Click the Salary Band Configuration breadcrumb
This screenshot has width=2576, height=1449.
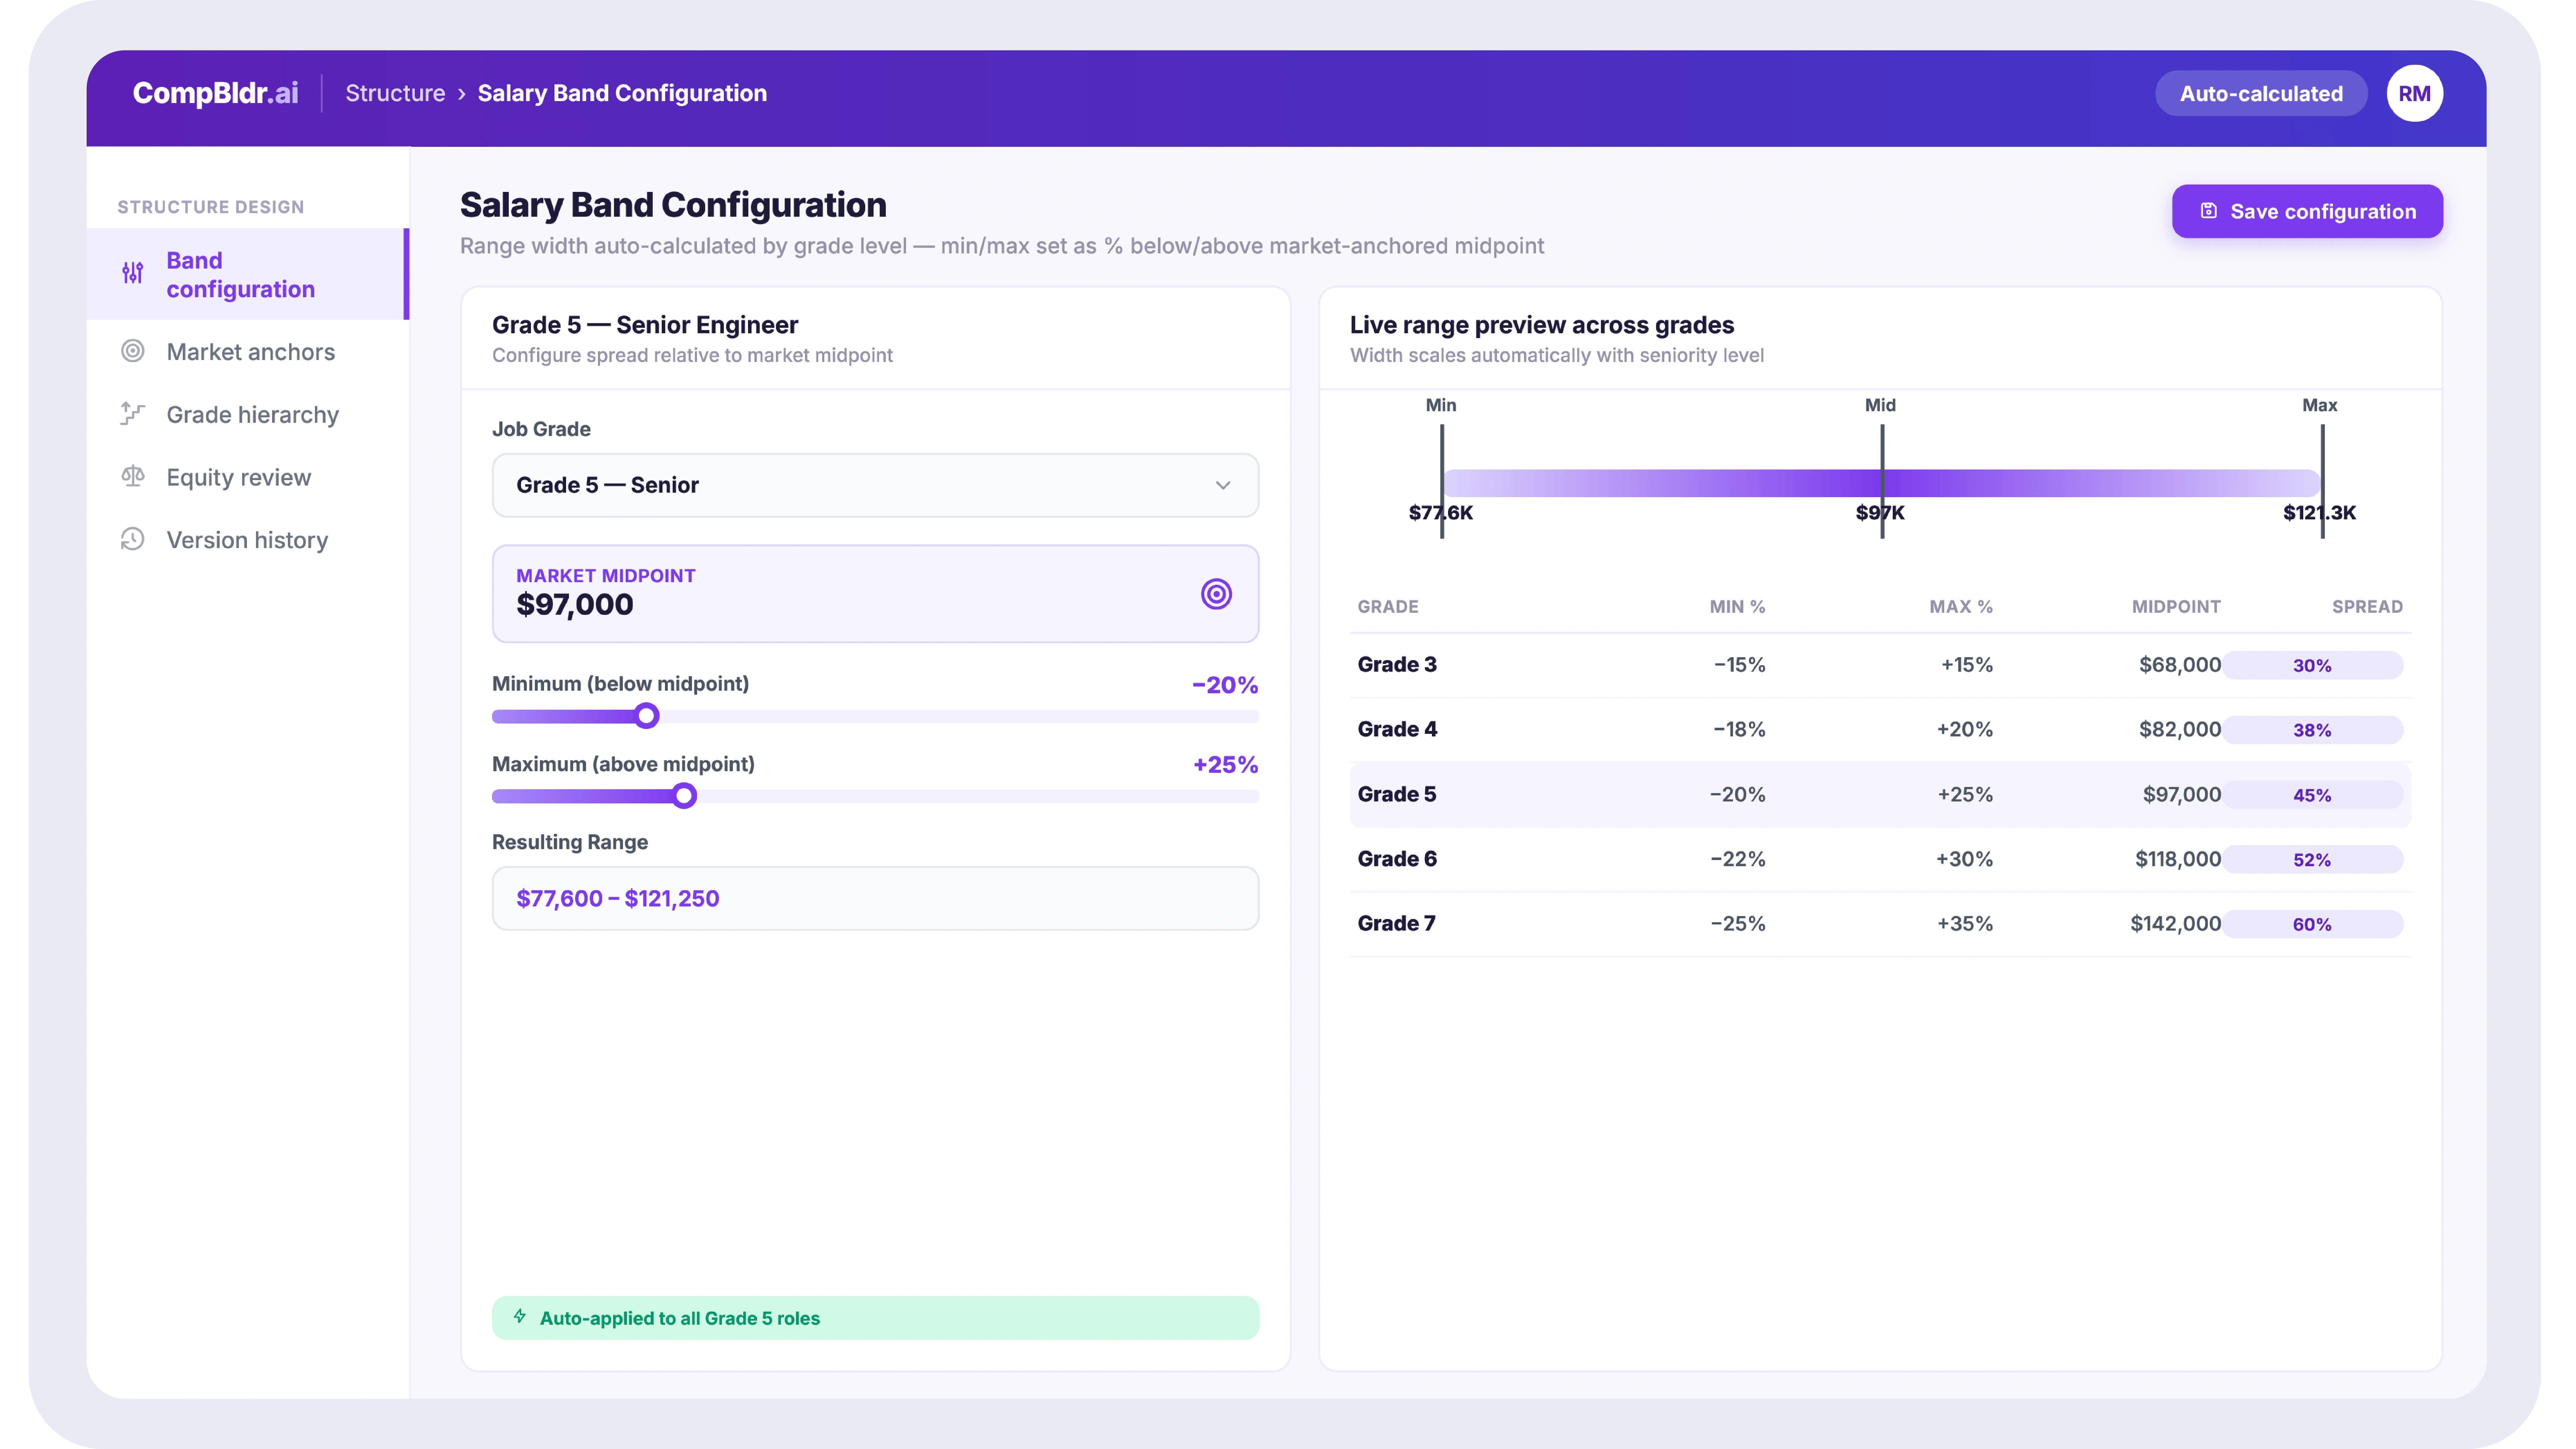click(622, 93)
